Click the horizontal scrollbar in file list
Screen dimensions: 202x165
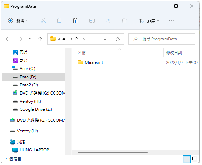point(112,152)
